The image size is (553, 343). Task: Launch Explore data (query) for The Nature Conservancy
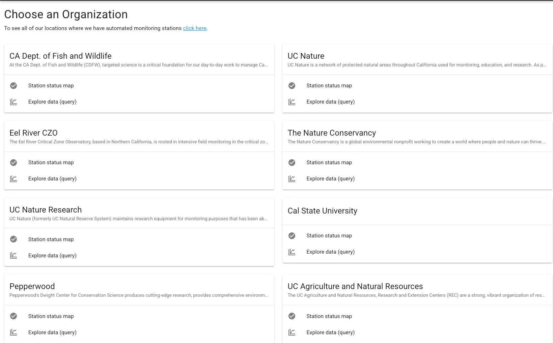tap(331, 179)
